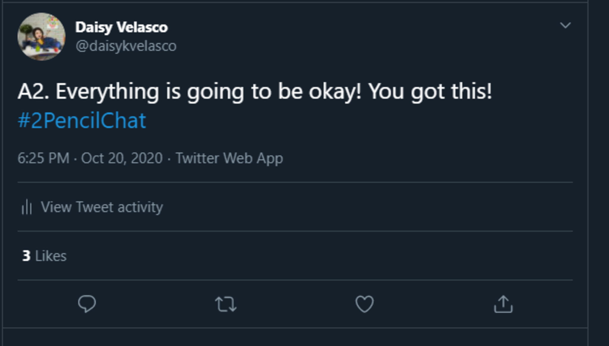Image resolution: width=609 pixels, height=346 pixels.
Task: Show who liked via 3 Likes
Action: coord(44,256)
